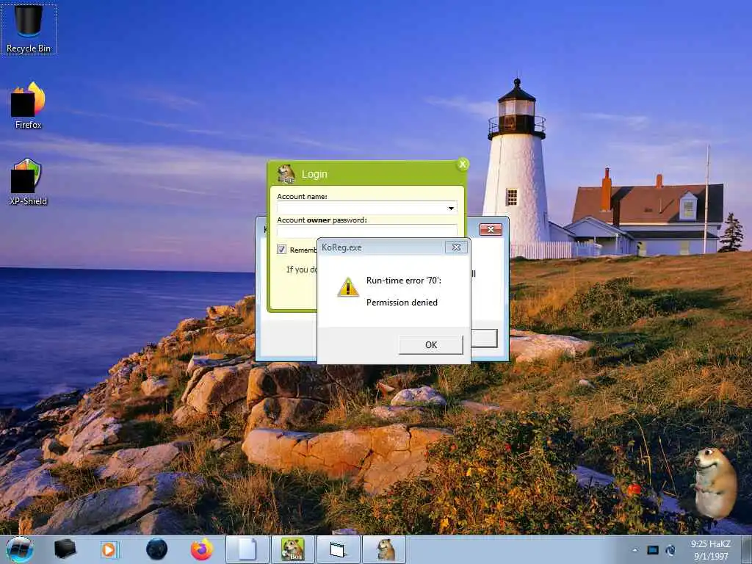Switch to the gopher taskbar item
Screen dimensions: 752x564
(383, 549)
